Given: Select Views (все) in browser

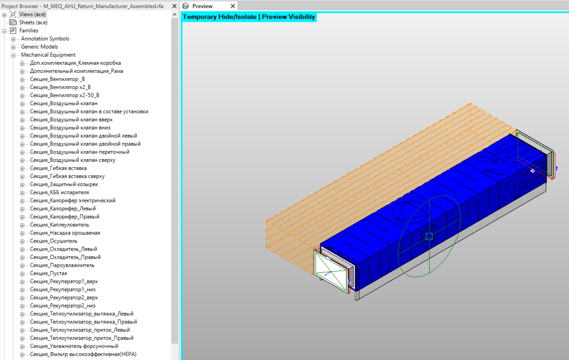Looking at the screenshot, I should pos(33,15).
